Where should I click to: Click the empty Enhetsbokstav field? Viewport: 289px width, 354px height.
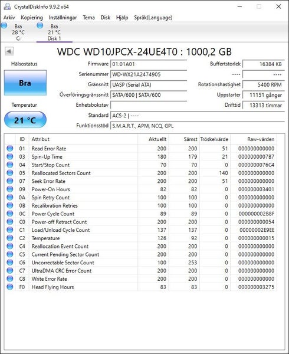[149, 105]
